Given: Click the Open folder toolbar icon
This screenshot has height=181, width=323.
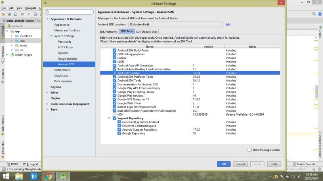Looking at the screenshot, I should click(3, 14).
